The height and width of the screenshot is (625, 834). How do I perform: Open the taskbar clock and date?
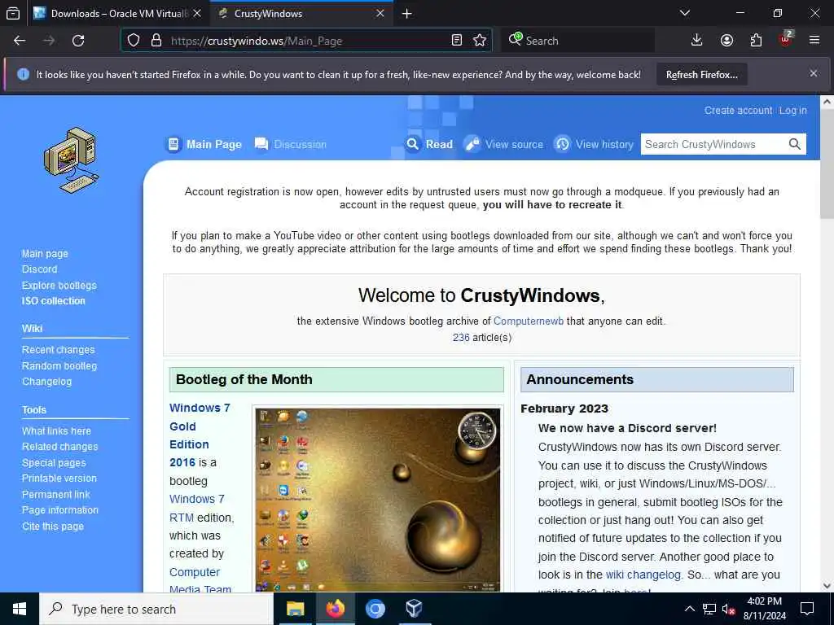(764, 609)
